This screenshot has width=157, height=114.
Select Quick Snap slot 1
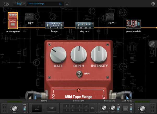[x=66, y=106]
